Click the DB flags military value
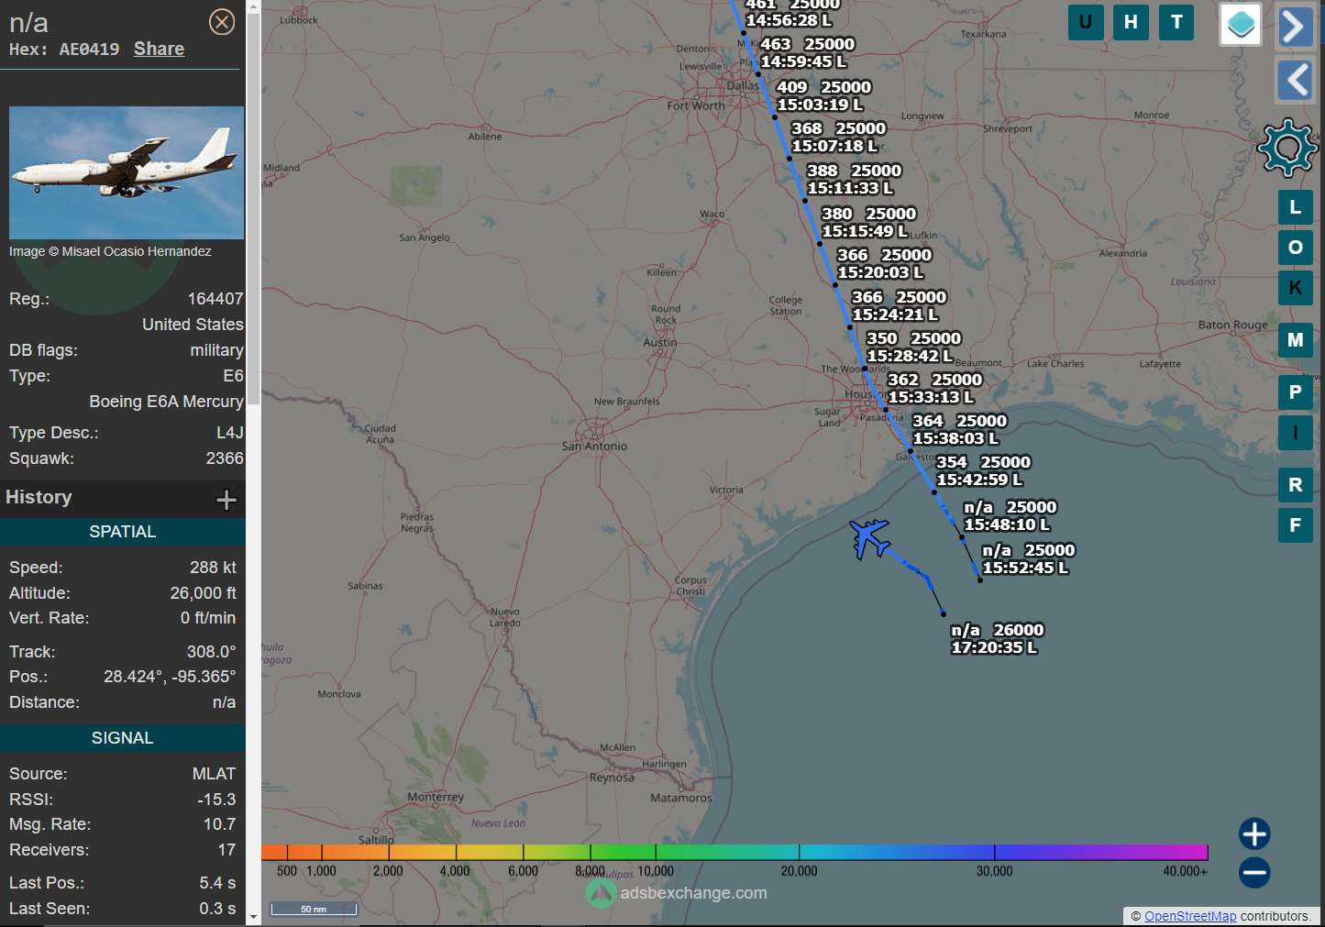The height and width of the screenshot is (927, 1325). (216, 350)
